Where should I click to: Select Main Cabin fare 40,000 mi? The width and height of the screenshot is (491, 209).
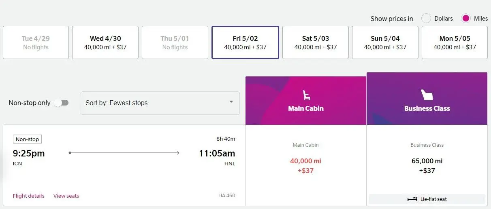tap(306, 165)
